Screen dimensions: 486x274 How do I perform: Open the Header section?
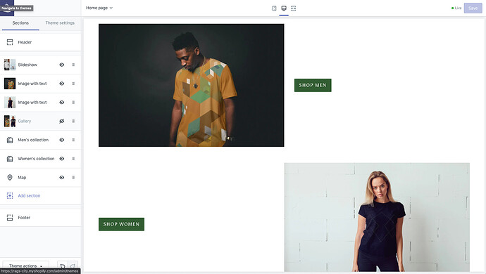[40, 42]
